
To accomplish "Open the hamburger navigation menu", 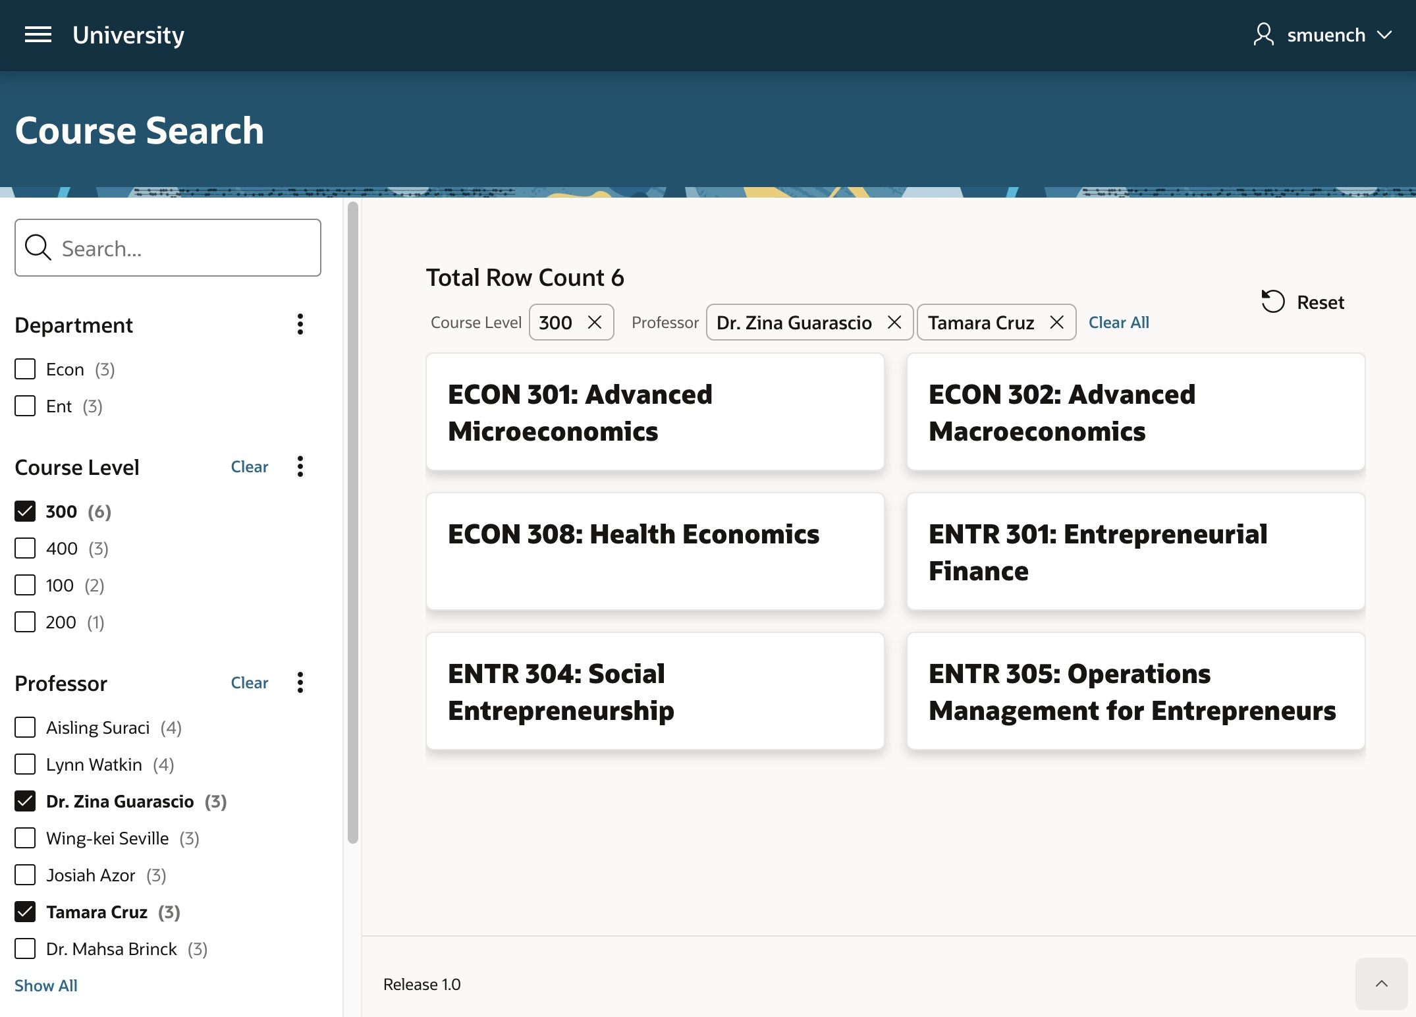I will click(38, 35).
